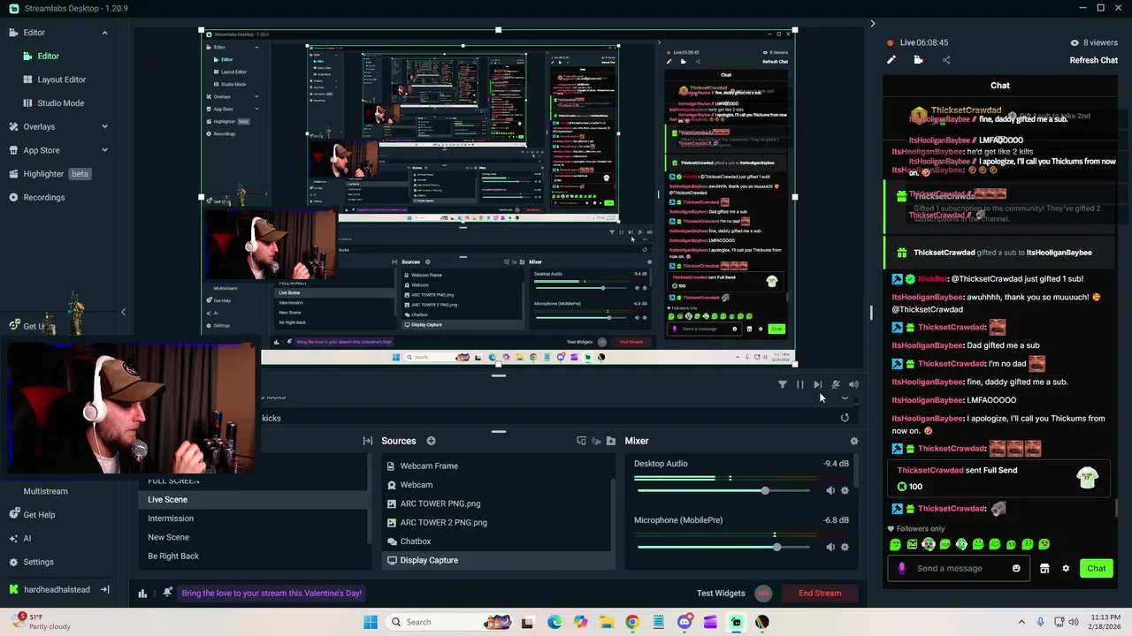Click the filter icon above the mixer

782,384
